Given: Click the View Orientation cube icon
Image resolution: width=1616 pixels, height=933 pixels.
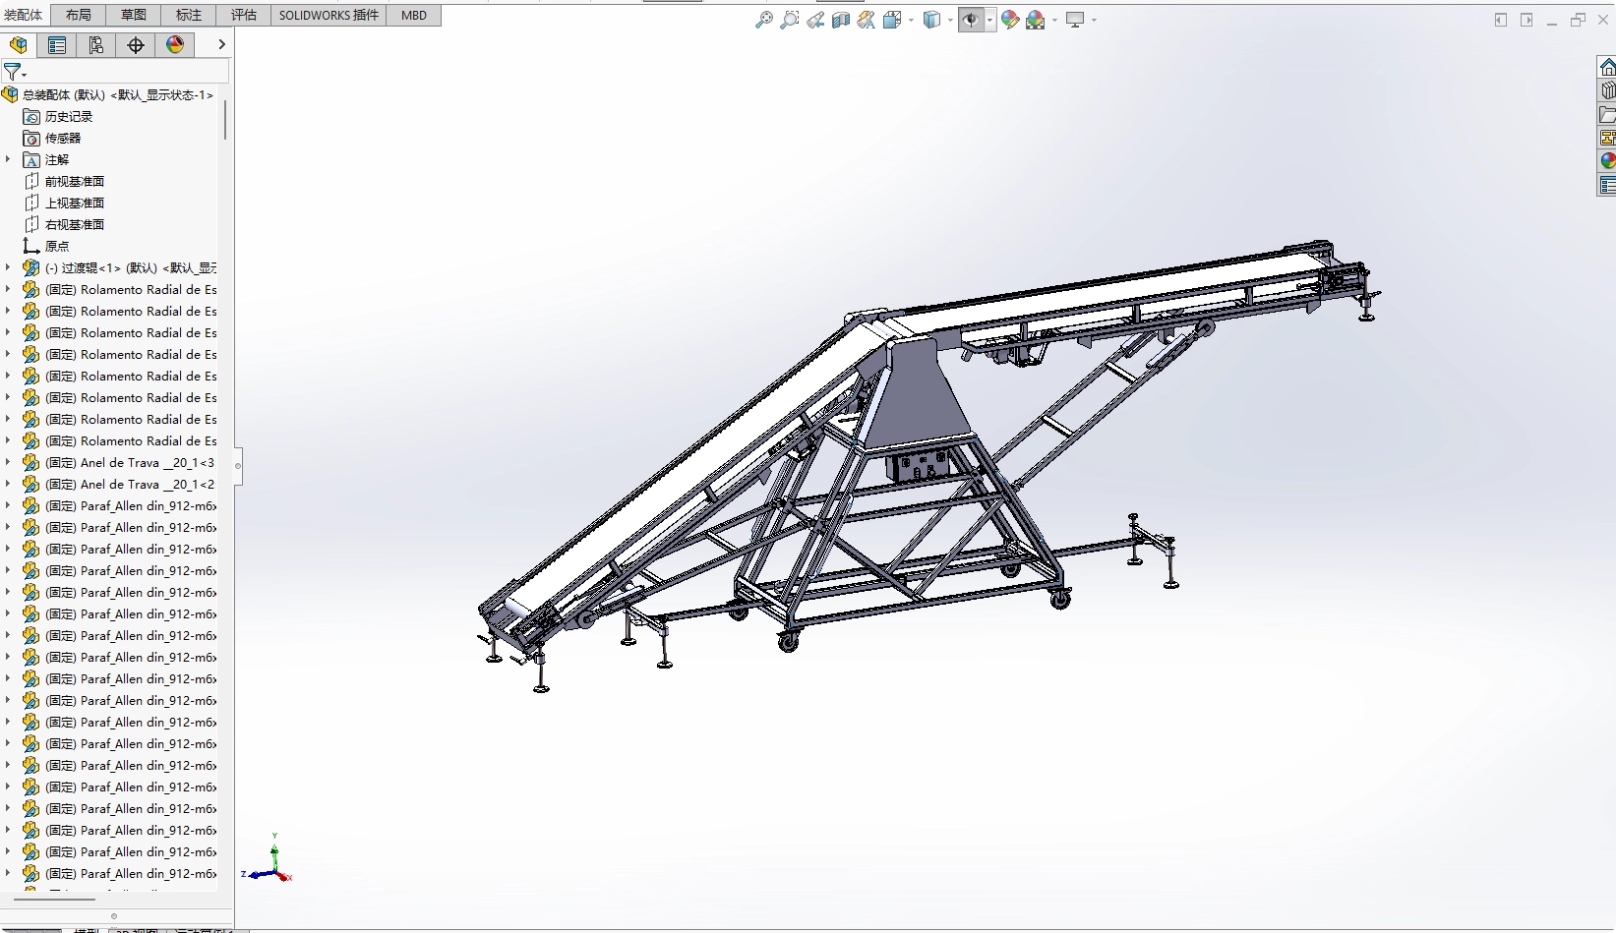Looking at the screenshot, I should point(892,20).
